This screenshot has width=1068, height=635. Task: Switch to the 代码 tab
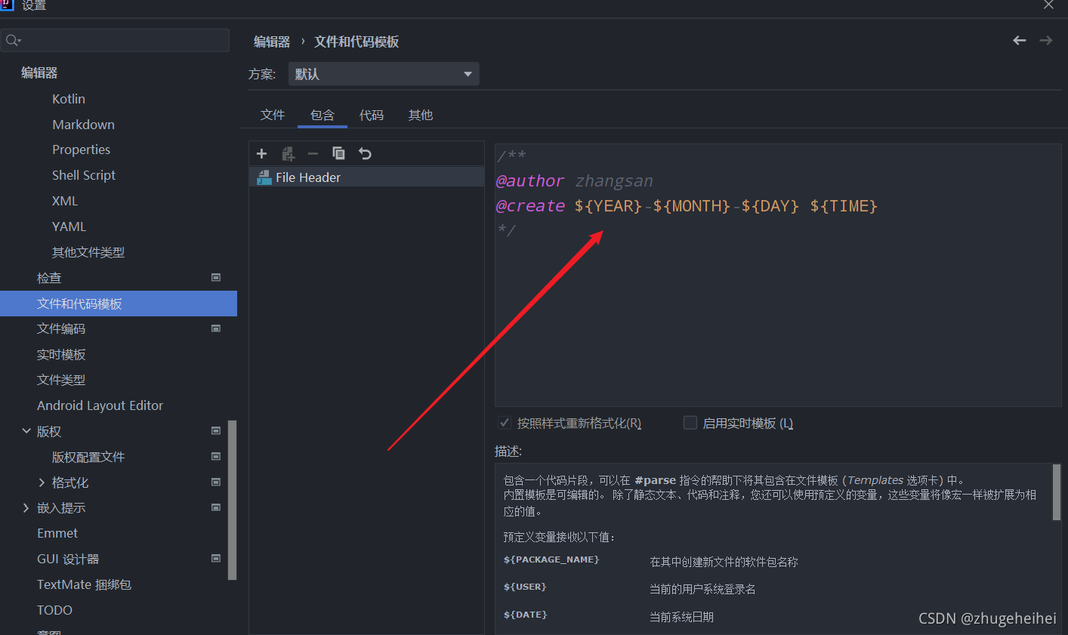371,115
